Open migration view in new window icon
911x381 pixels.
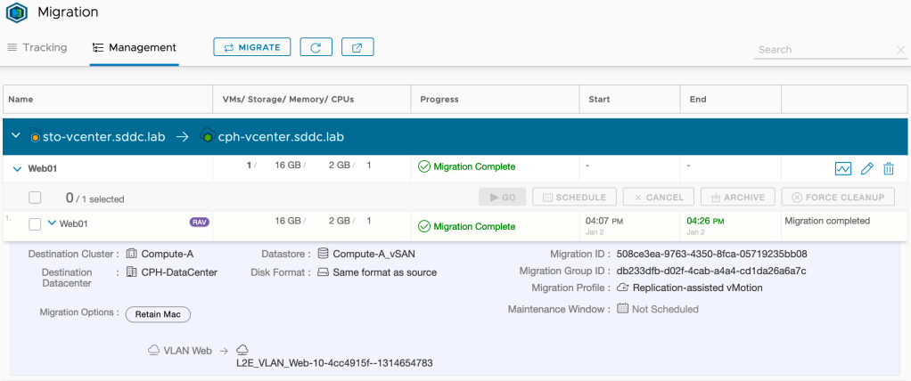coord(357,47)
